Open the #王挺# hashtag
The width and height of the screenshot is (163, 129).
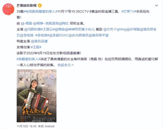(36, 47)
